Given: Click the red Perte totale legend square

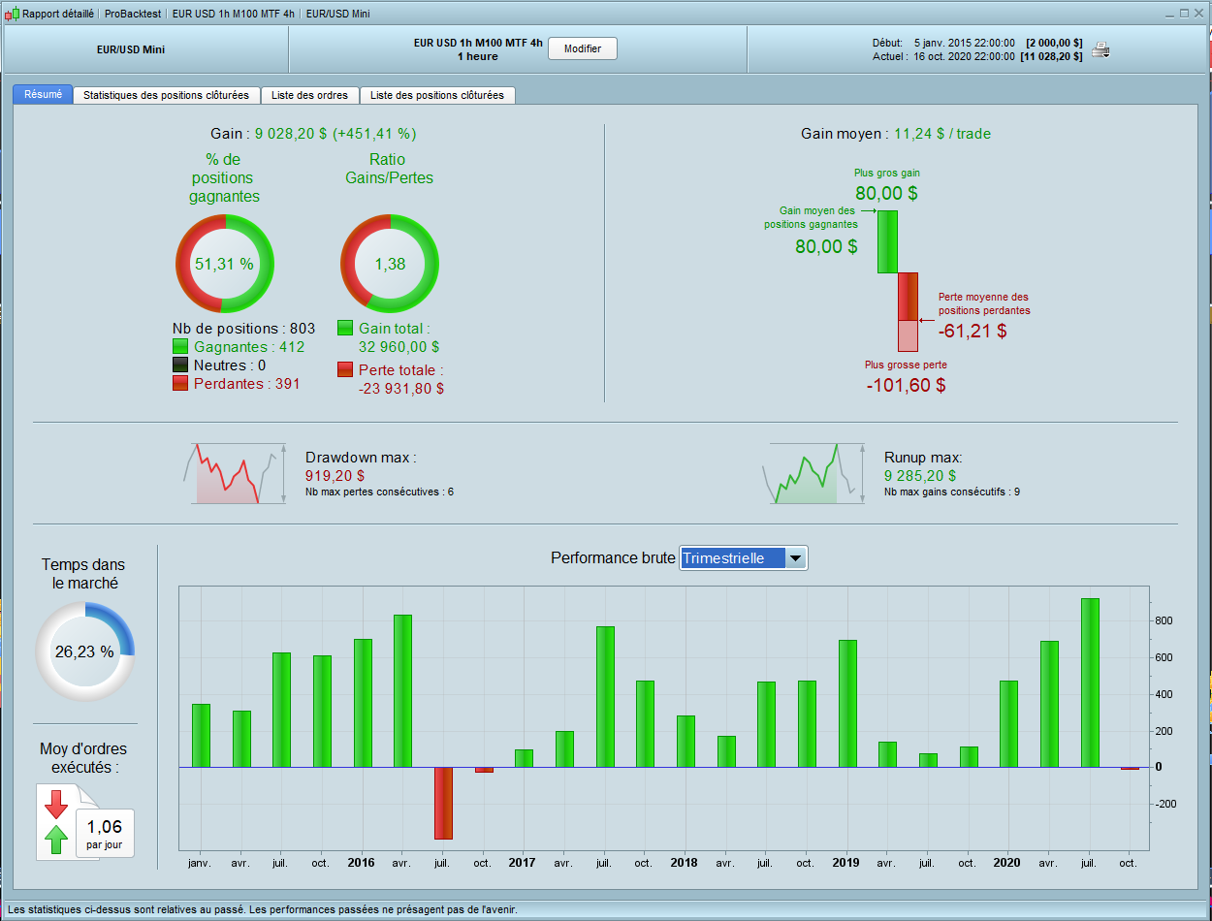Looking at the screenshot, I should click(345, 369).
